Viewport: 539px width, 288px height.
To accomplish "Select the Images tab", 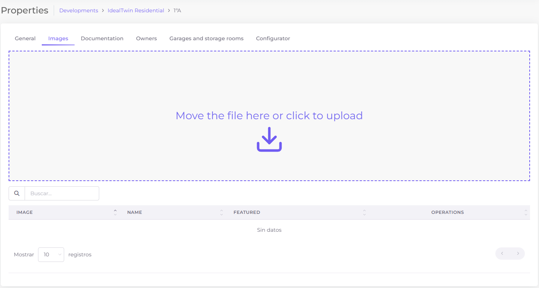I will point(58,38).
